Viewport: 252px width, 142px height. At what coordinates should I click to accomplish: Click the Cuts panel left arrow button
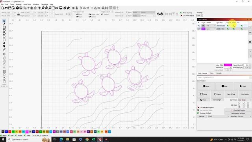[250, 56]
